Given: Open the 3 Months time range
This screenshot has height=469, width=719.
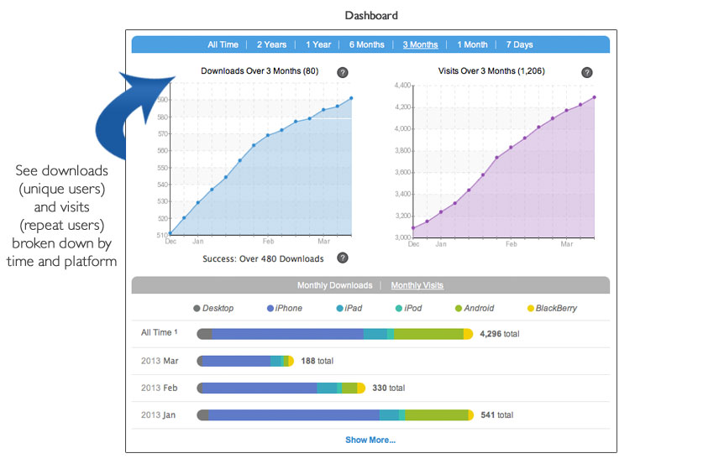Looking at the screenshot, I should (420, 45).
